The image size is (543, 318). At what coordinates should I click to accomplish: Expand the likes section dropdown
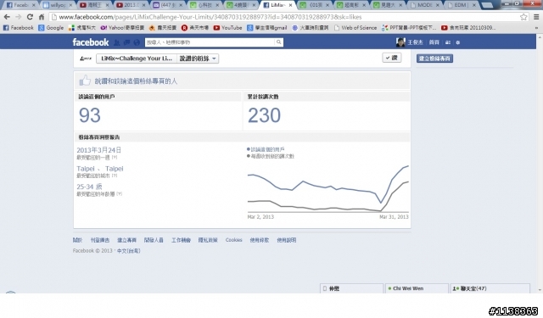tap(198, 59)
